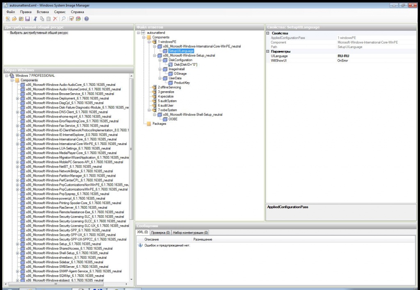Screen dimensions: 420x290
Task: Expand the Microsoft-Windows-SNMP-Agent-Service component
Action: 17,271
